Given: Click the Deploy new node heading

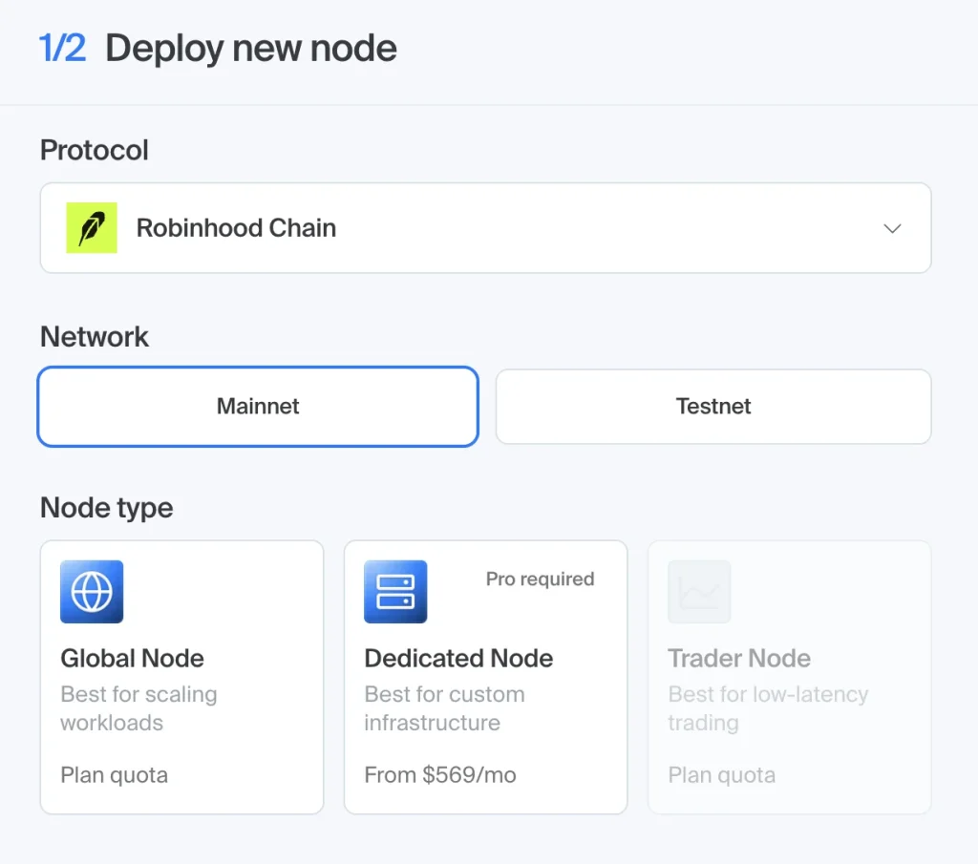Looking at the screenshot, I should (x=251, y=49).
